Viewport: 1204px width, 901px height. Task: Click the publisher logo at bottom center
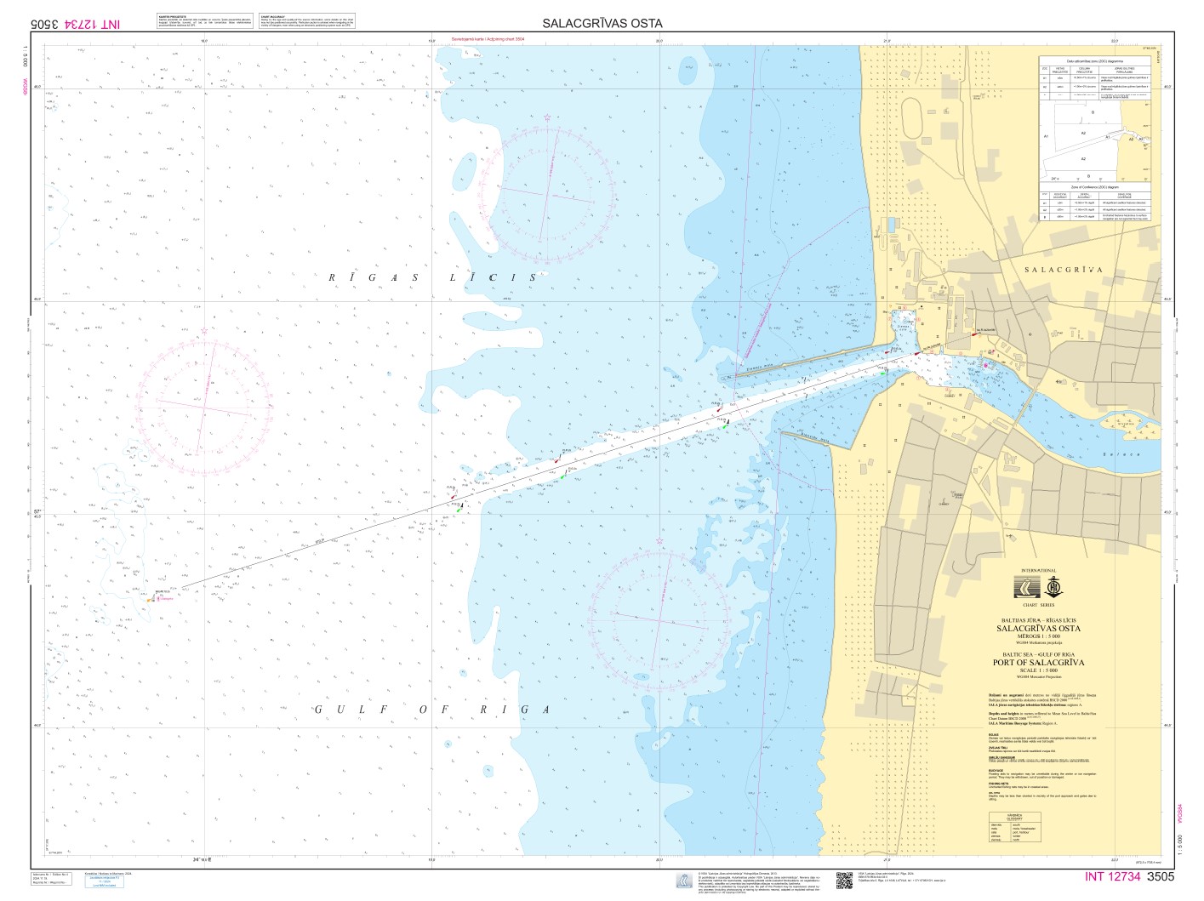point(683,881)
